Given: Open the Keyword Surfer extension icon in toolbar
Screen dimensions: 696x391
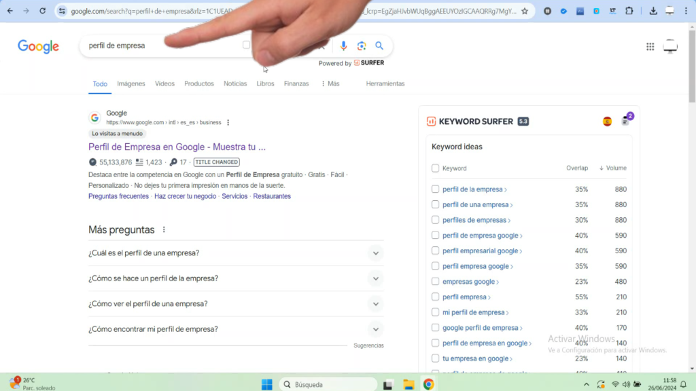Looking at the screenshot, I should coord(595,11).
